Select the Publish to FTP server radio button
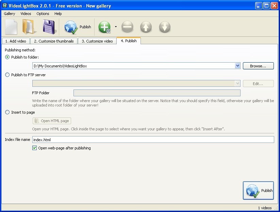 [7, 75]
